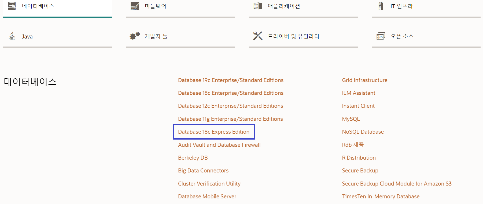Image resolution: width=483 pixels, height=204 pixels.
Task: Open the Secure Backup link
Action: coord(360,171)
